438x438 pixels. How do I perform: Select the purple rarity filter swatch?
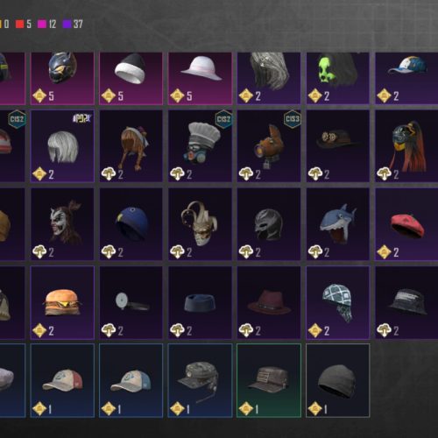point(67,24)
